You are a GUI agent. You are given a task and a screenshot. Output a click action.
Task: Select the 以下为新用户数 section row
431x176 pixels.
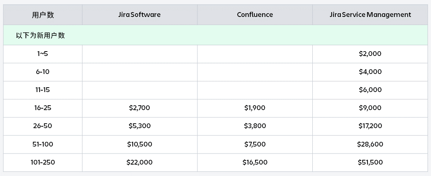215,35
